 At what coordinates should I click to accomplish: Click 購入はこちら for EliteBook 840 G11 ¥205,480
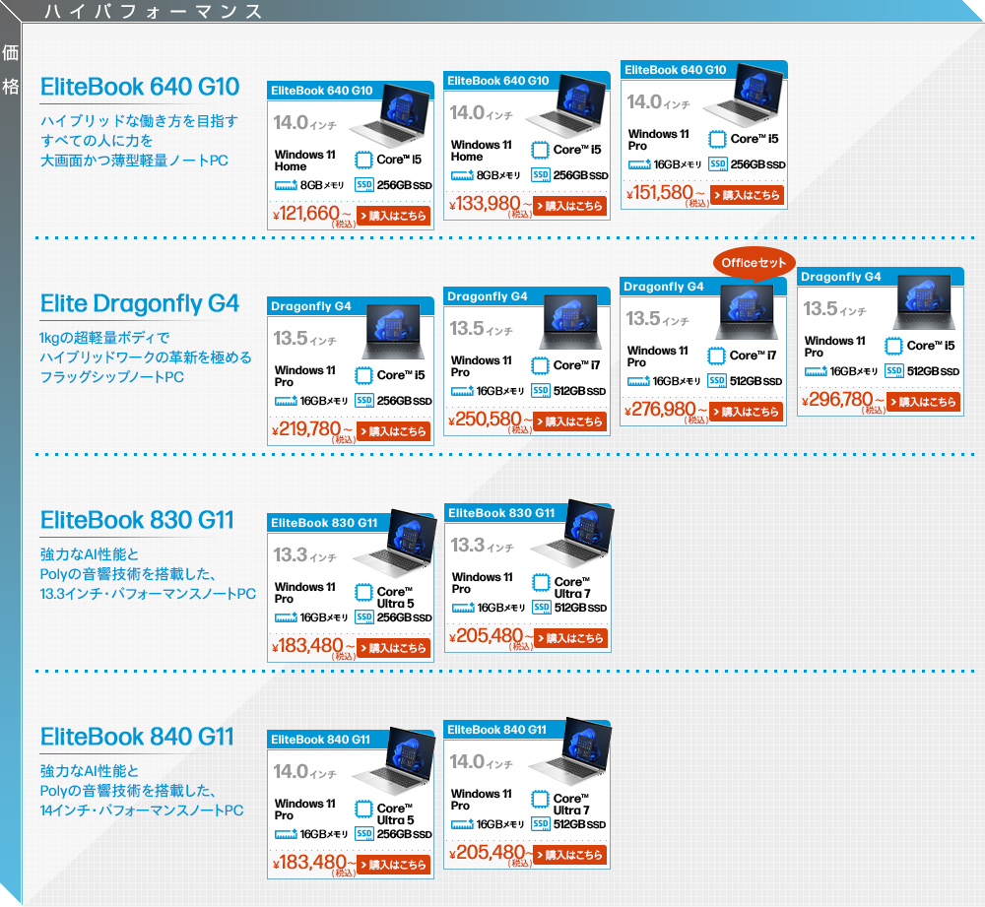pyautogui.click(x=569, y=854)
